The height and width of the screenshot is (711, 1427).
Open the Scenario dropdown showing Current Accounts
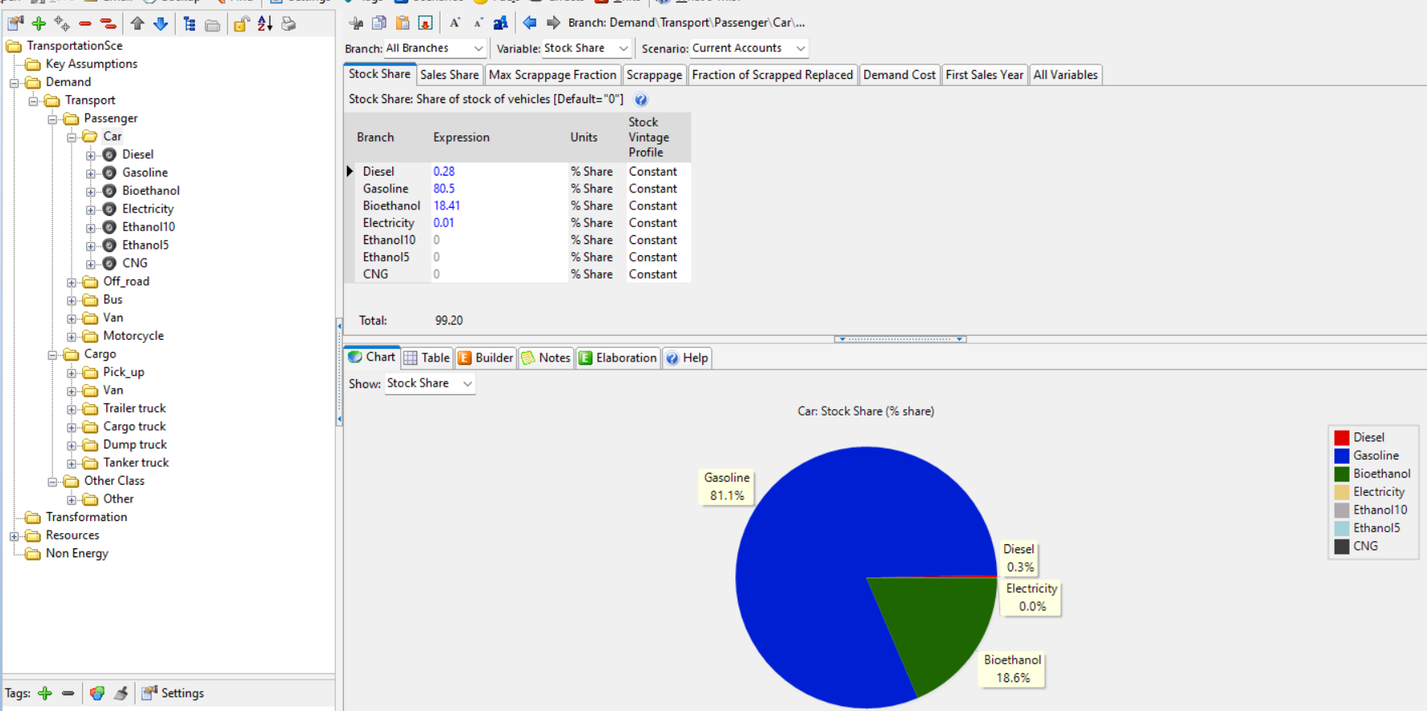click(749, 48)
